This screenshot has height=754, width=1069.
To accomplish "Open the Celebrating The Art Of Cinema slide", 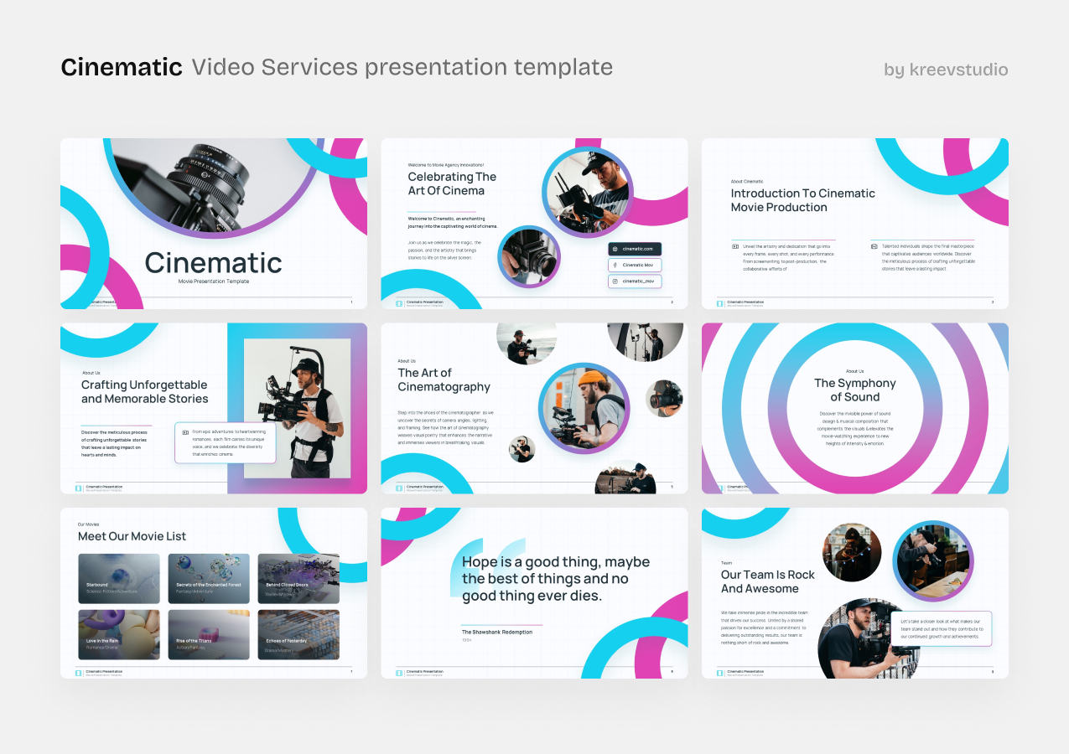I will click(x=534, y=224).
